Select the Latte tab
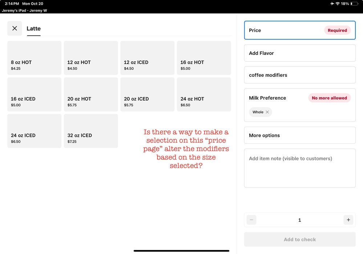The height and width of the screenshot is (254, 363). 33,29
